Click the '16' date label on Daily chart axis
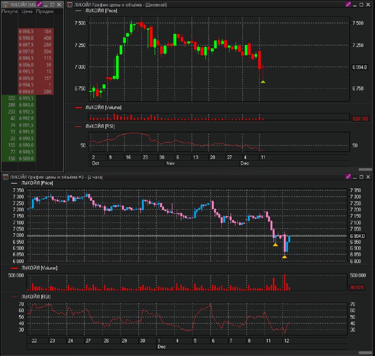The image size is (375, 356). (x=128, y=157)
